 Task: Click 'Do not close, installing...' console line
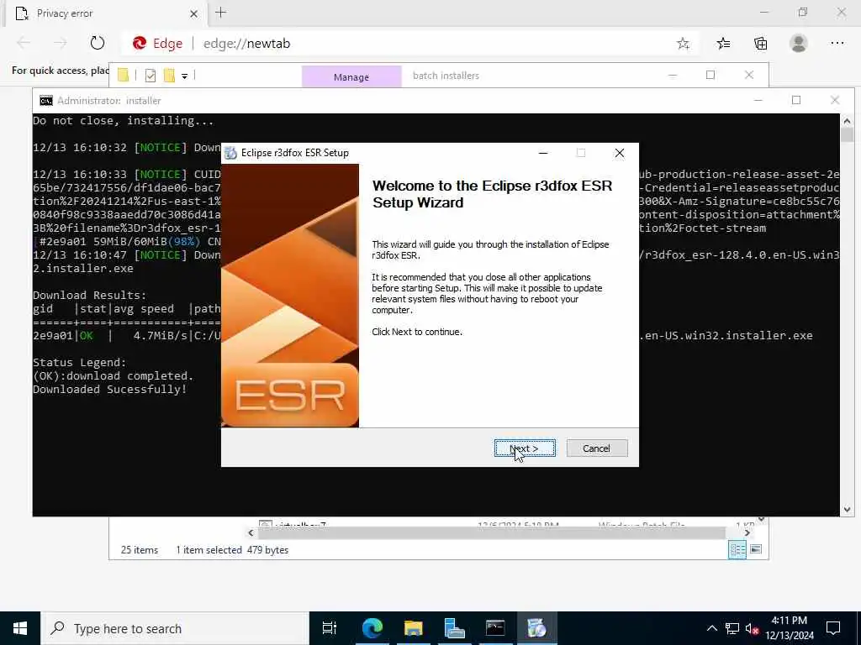(x=123, y=121)
